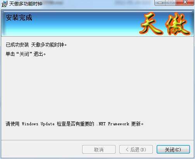Click the words Windows Update in the notice

[38, 124]
